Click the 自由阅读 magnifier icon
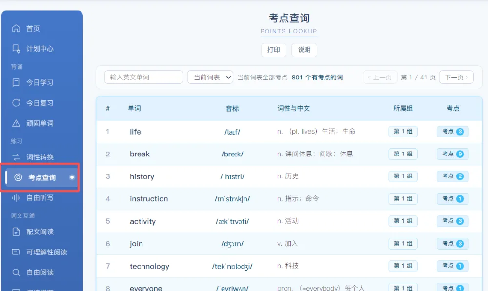The image size is (488, 291). 16,272
